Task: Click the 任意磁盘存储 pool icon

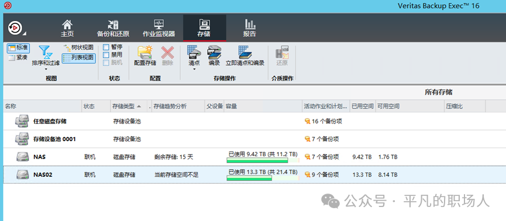Action: (22, 121)
